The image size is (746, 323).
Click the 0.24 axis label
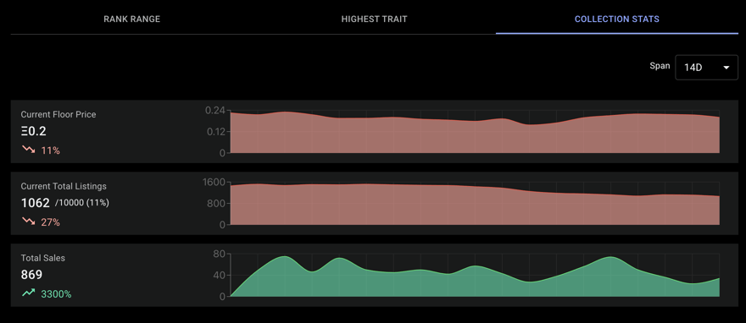[x=214, y=111]
